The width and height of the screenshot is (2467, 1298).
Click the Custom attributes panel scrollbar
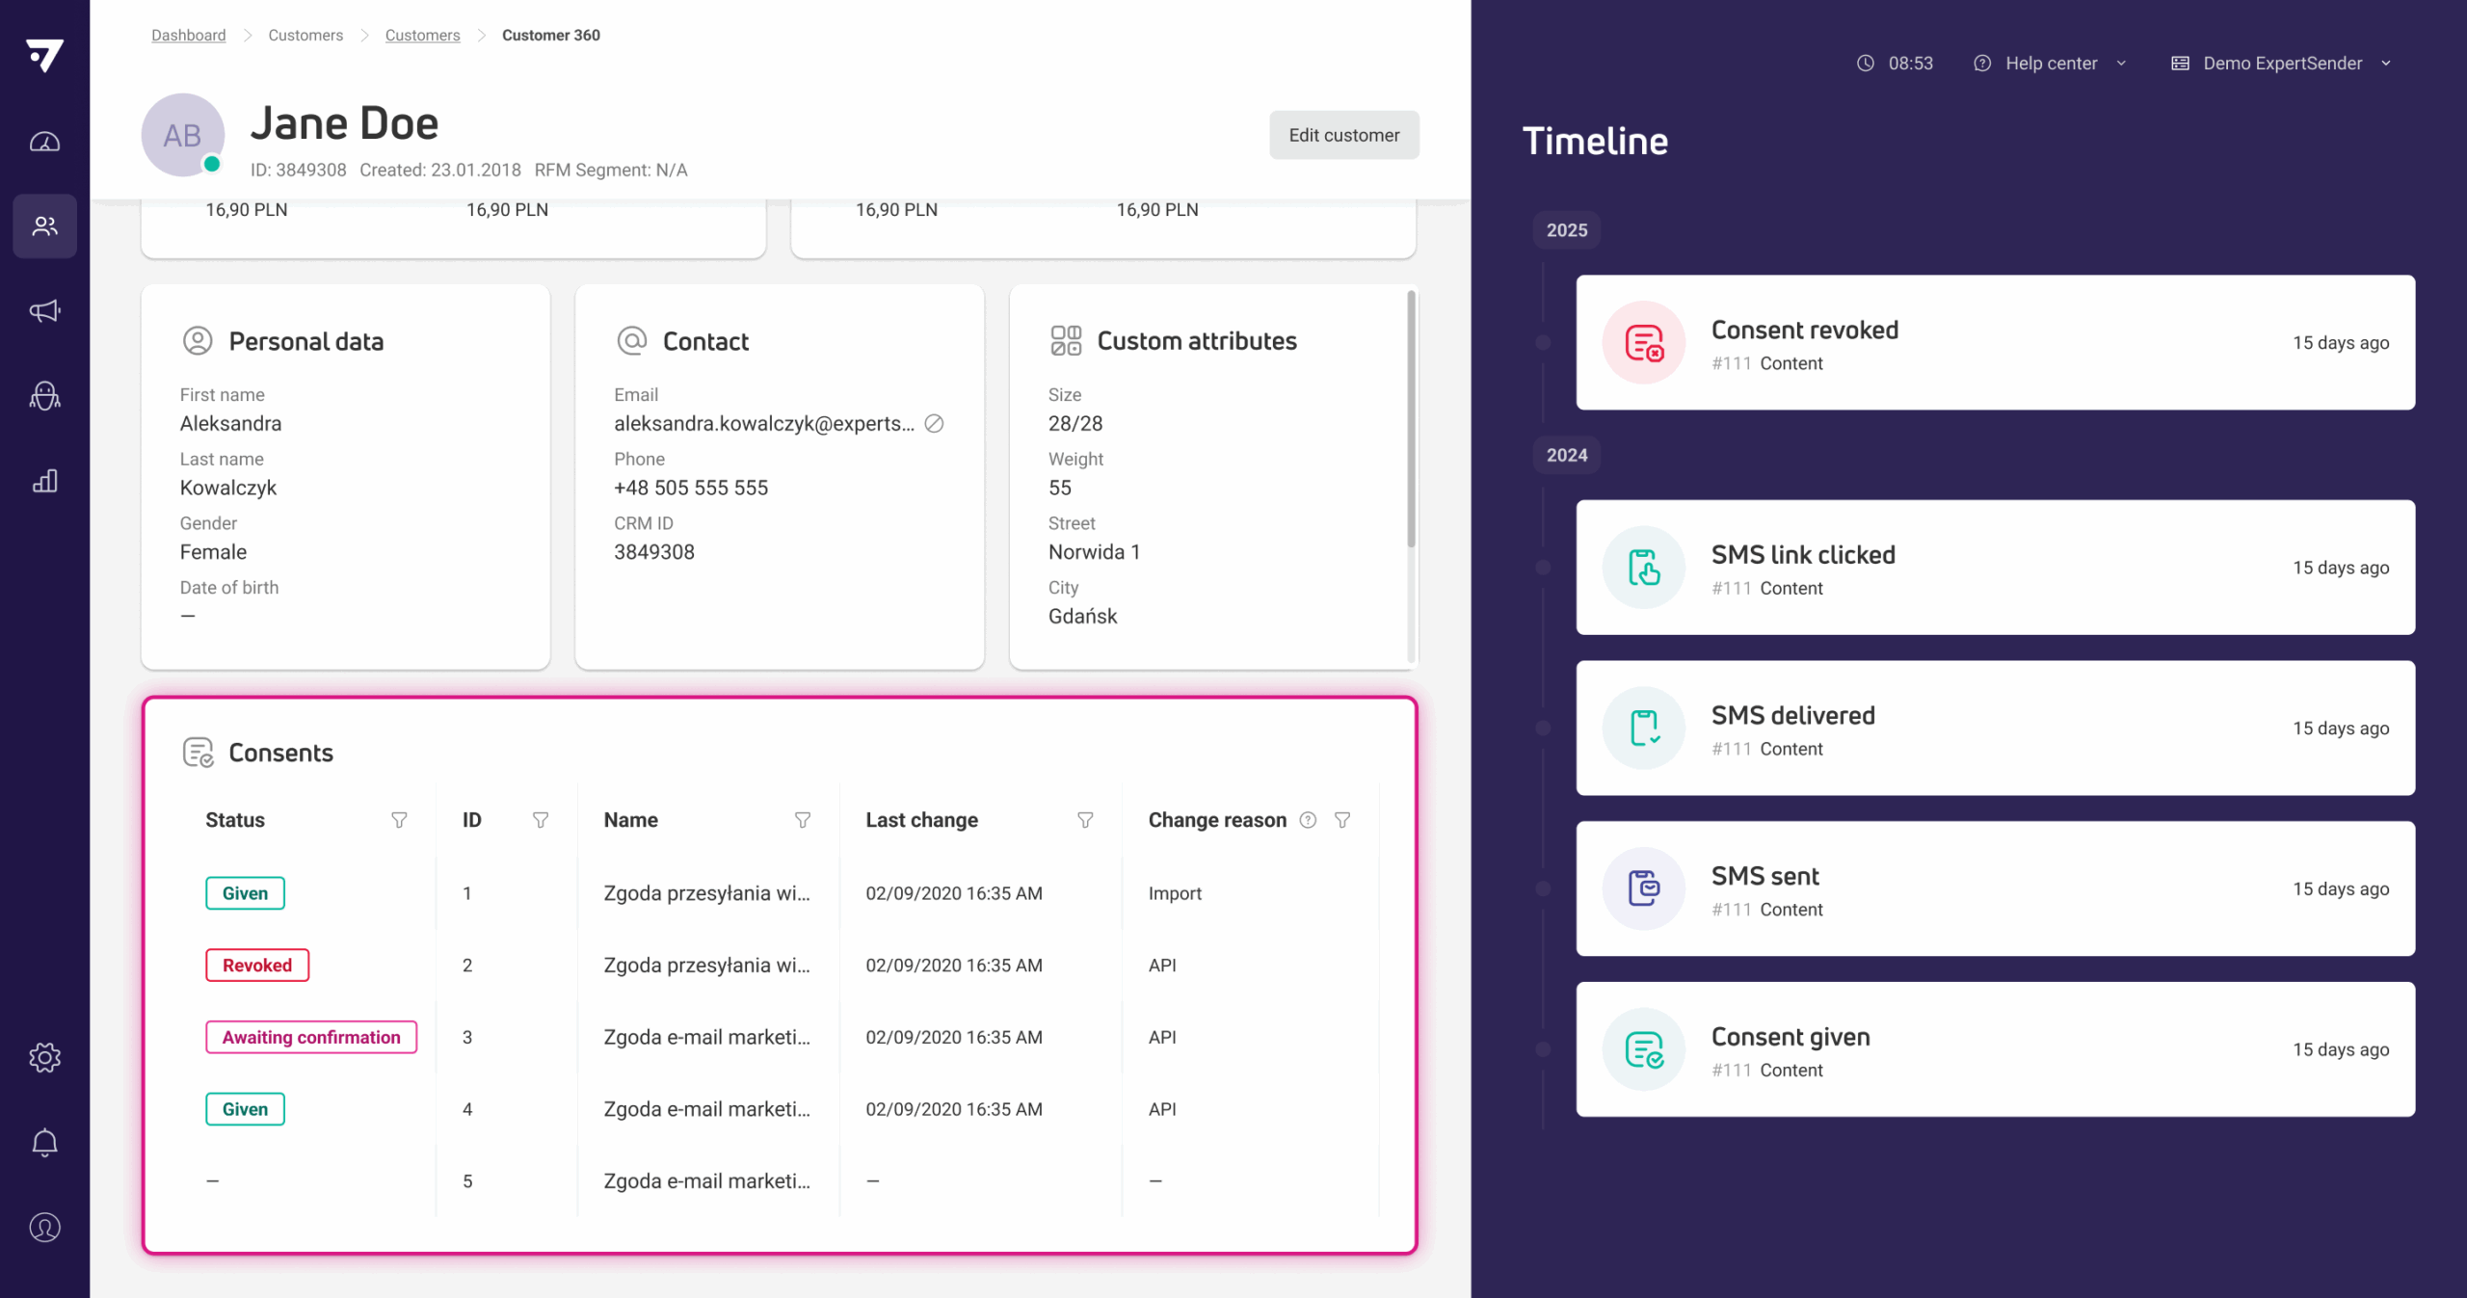(x=1411, y=419)
